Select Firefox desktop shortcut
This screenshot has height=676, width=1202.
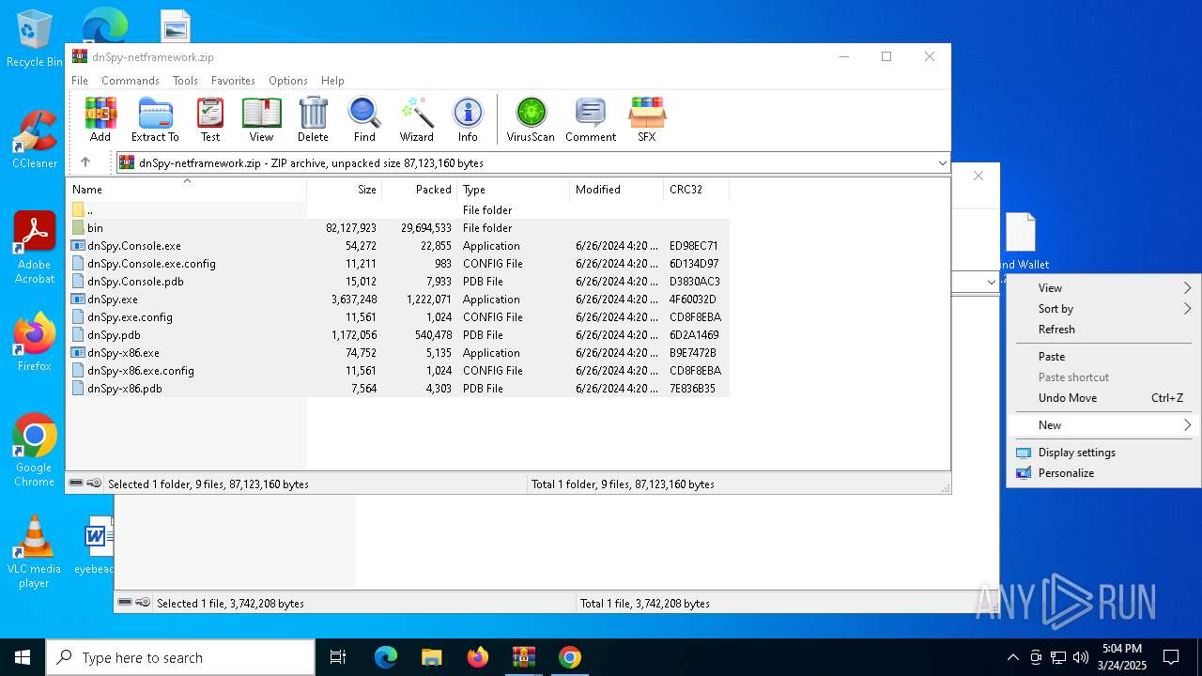[x=35, y=342]
